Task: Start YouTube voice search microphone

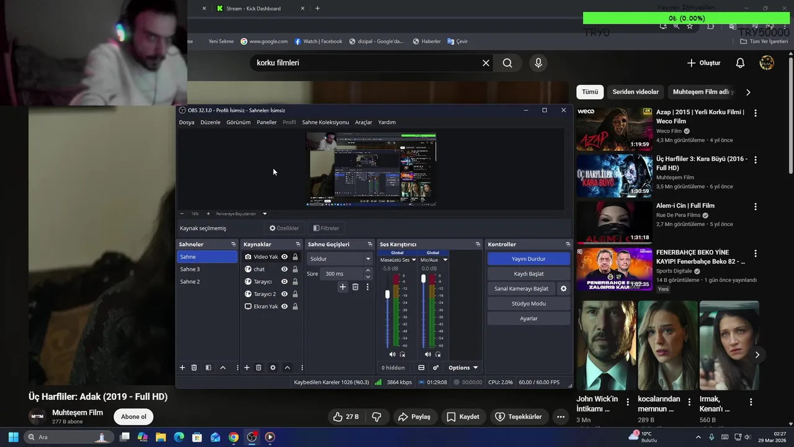Action: pos(538,63)
